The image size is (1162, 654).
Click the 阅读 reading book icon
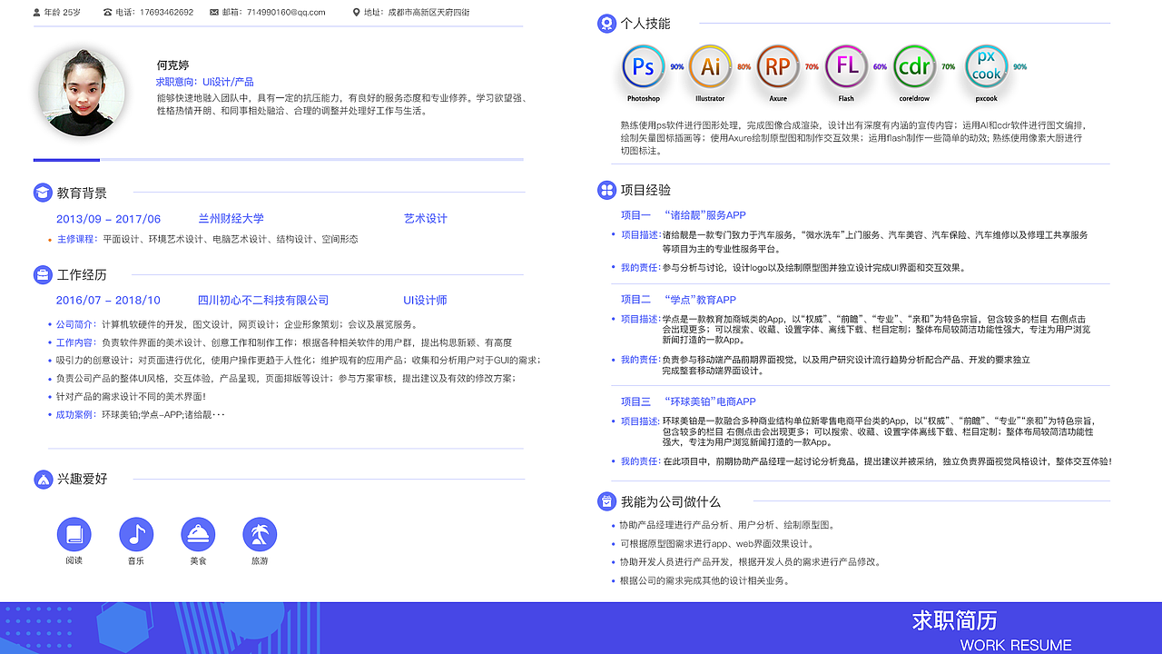click(x=74, y=534)
